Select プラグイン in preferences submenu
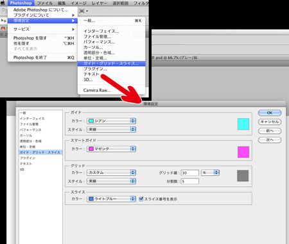This screenshot has width=289, height=244. pyautogui.click(x=111, y=69)
